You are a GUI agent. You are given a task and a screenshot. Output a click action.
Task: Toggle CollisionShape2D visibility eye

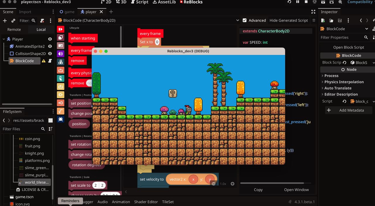click(x=50, y=54)
